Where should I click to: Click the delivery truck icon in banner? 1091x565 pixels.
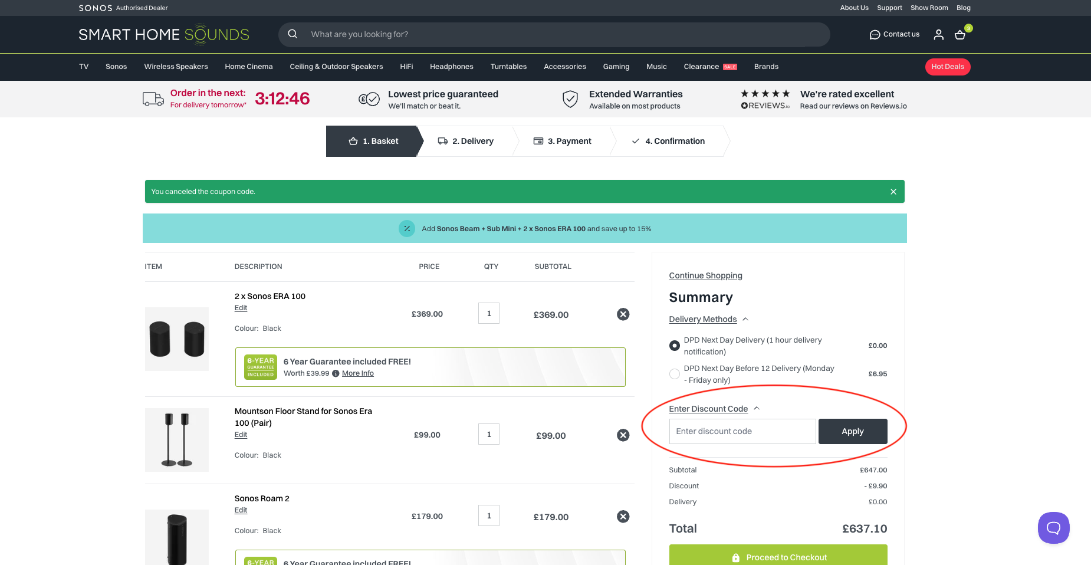point(153,98)
